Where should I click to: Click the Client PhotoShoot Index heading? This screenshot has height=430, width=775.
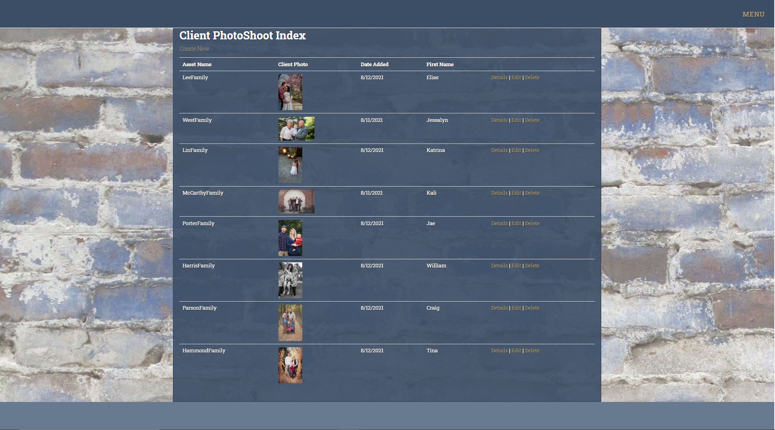[242, 36]
